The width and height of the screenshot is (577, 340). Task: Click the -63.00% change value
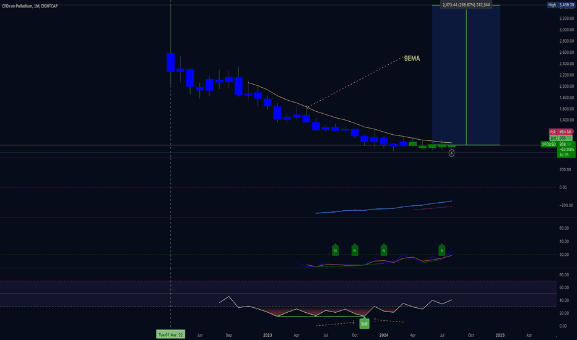(x=566, y=150)
